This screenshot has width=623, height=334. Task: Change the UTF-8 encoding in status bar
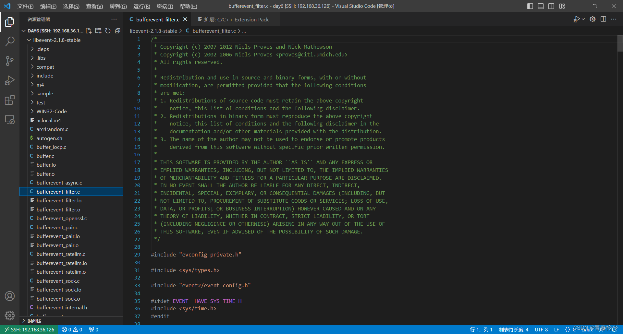(x=541, y=329)
